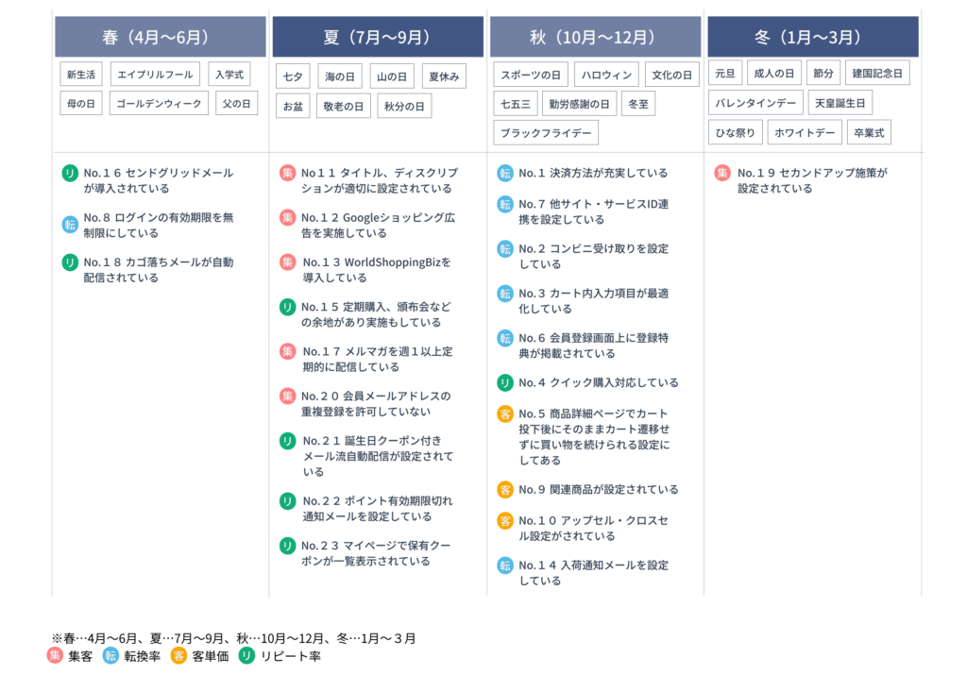Click the 夏休み tag under summer
The width and height of the screenshot is (967, 675).
tap(444, 76)
